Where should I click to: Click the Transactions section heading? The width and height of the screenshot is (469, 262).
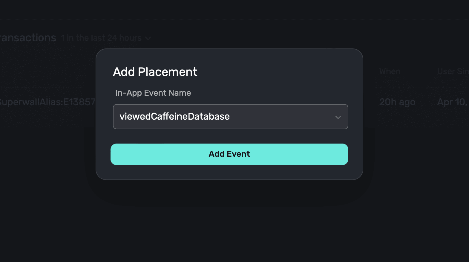point(28,38)
